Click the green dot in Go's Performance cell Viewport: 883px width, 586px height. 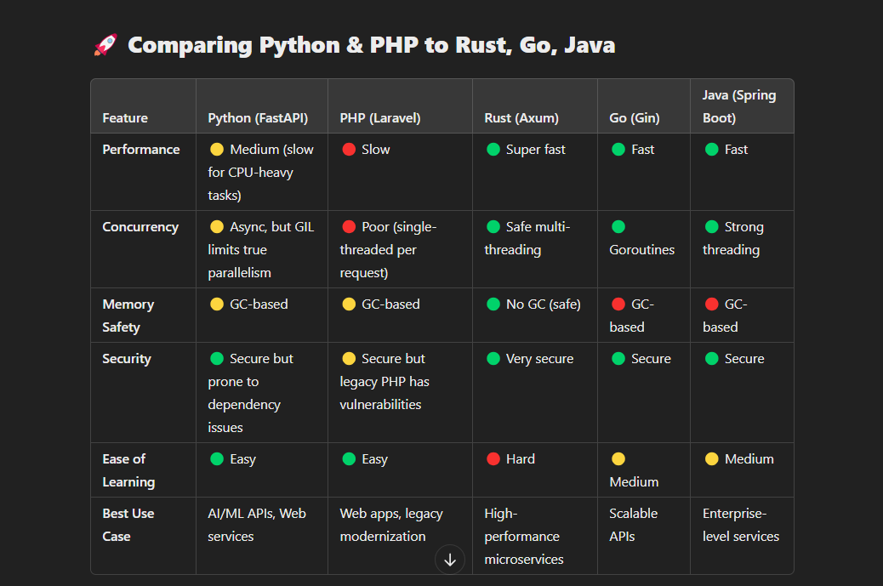point(618,149)
